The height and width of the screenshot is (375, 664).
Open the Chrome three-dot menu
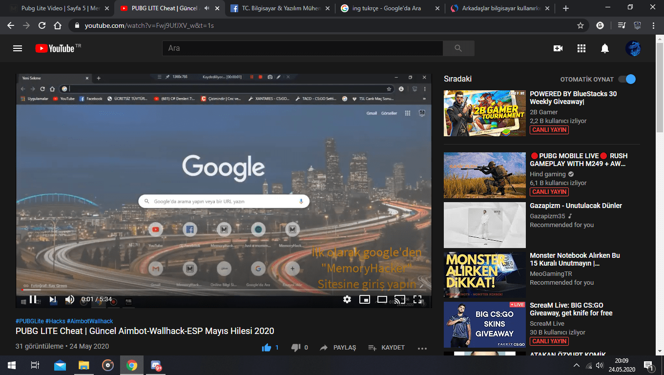point(653,25)
